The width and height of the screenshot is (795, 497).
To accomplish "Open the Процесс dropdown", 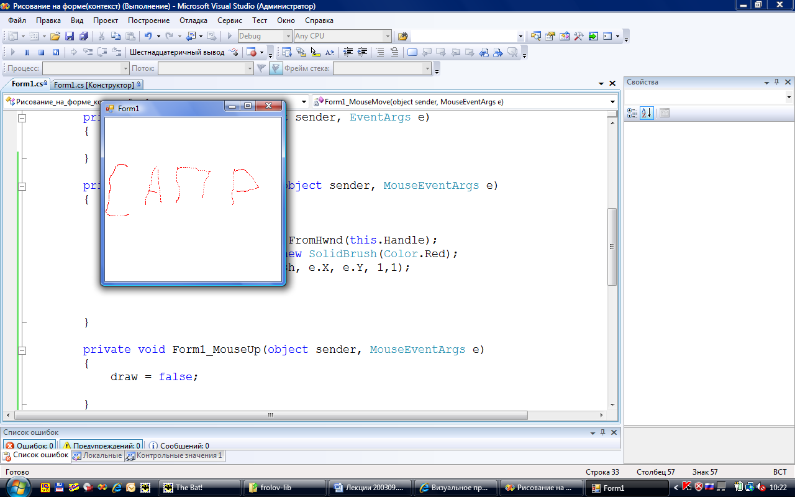I will click(x=125, y=68).
